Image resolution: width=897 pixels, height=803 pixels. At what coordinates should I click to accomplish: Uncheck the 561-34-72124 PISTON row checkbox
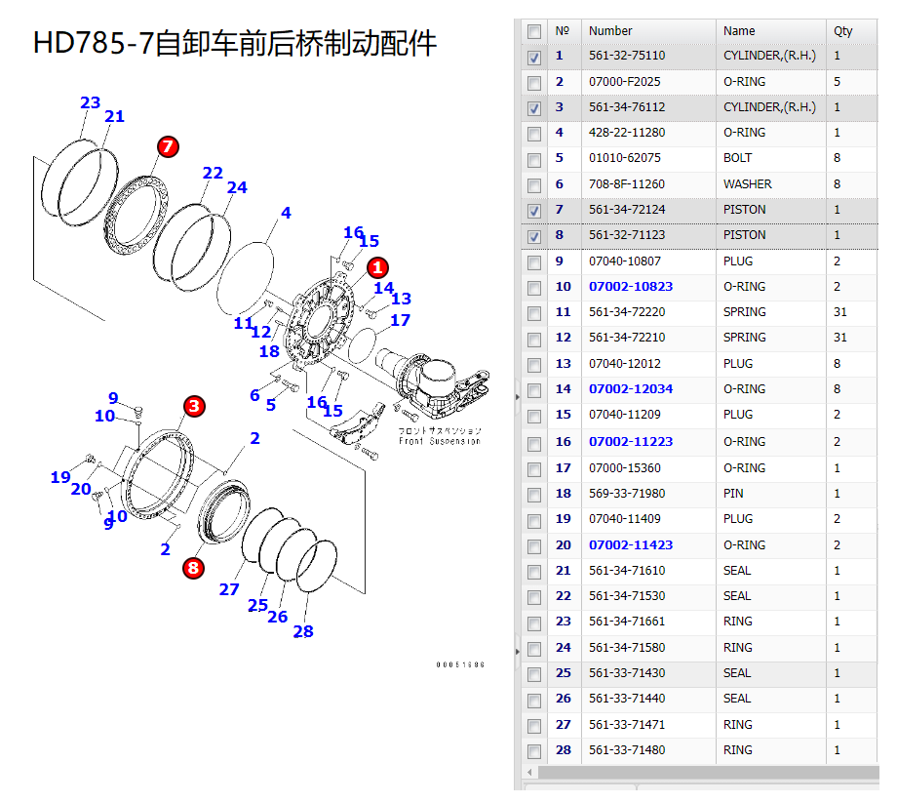tap(534, 210)
